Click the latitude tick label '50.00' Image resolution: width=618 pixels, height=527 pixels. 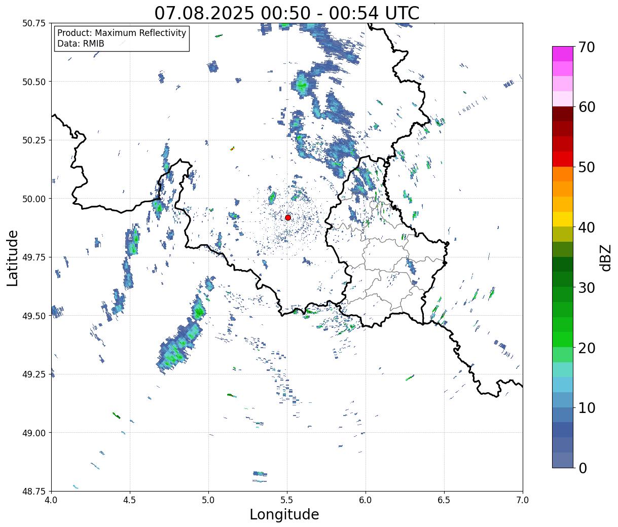pos(33,199)
